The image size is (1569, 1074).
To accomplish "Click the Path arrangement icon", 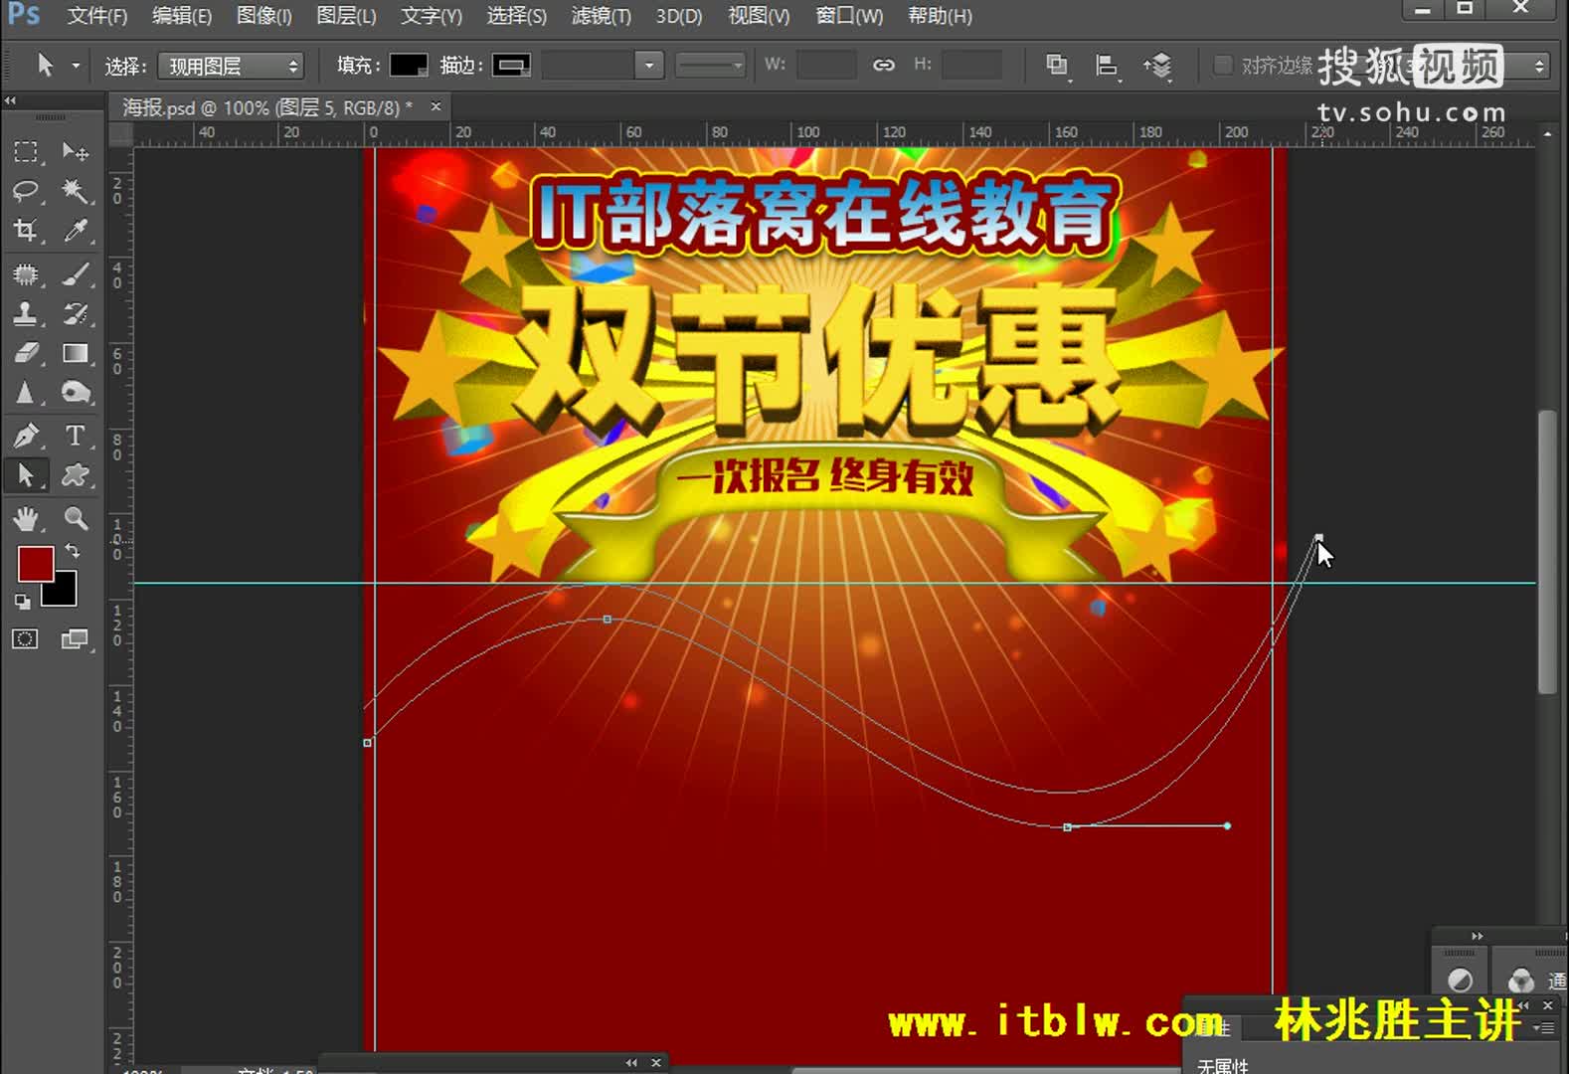I will [1158, 66].
